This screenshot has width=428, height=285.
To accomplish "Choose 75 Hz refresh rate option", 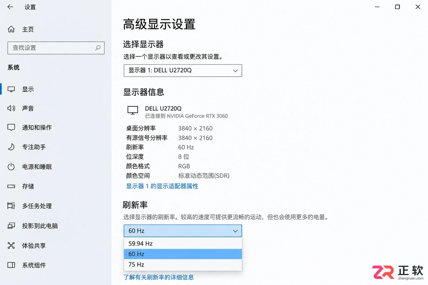I will click(x=183, y=265).
